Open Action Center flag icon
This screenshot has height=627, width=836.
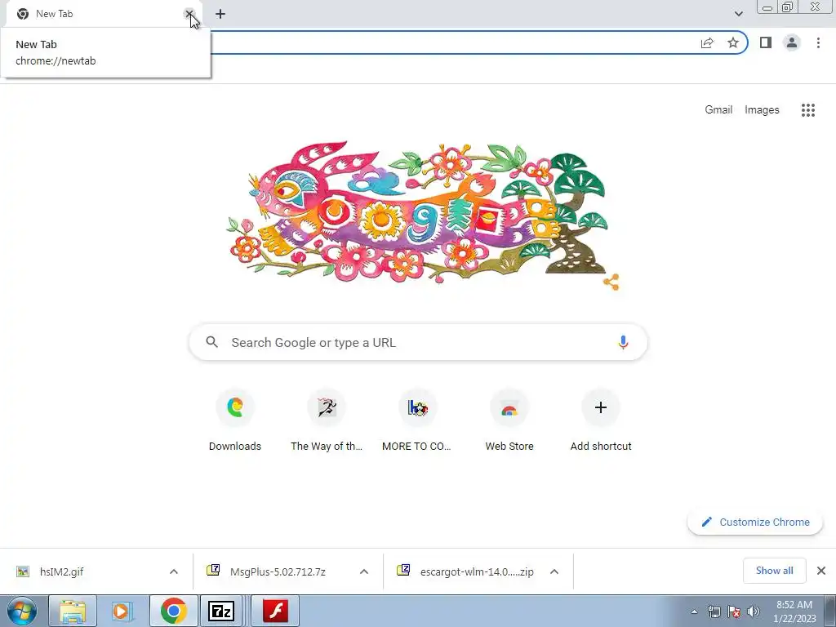coord(734,611)
